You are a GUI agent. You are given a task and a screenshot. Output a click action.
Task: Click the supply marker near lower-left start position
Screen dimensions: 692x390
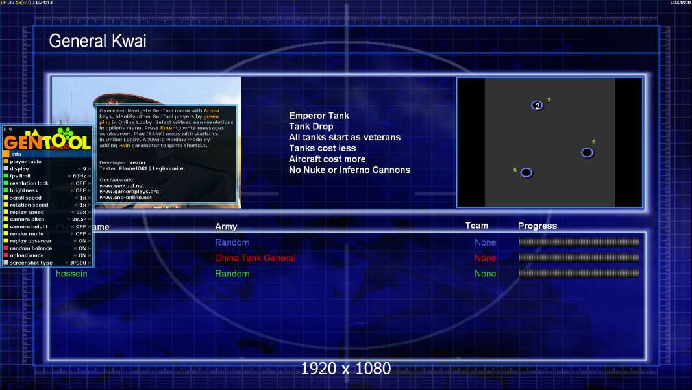click(x=515, y=170)
